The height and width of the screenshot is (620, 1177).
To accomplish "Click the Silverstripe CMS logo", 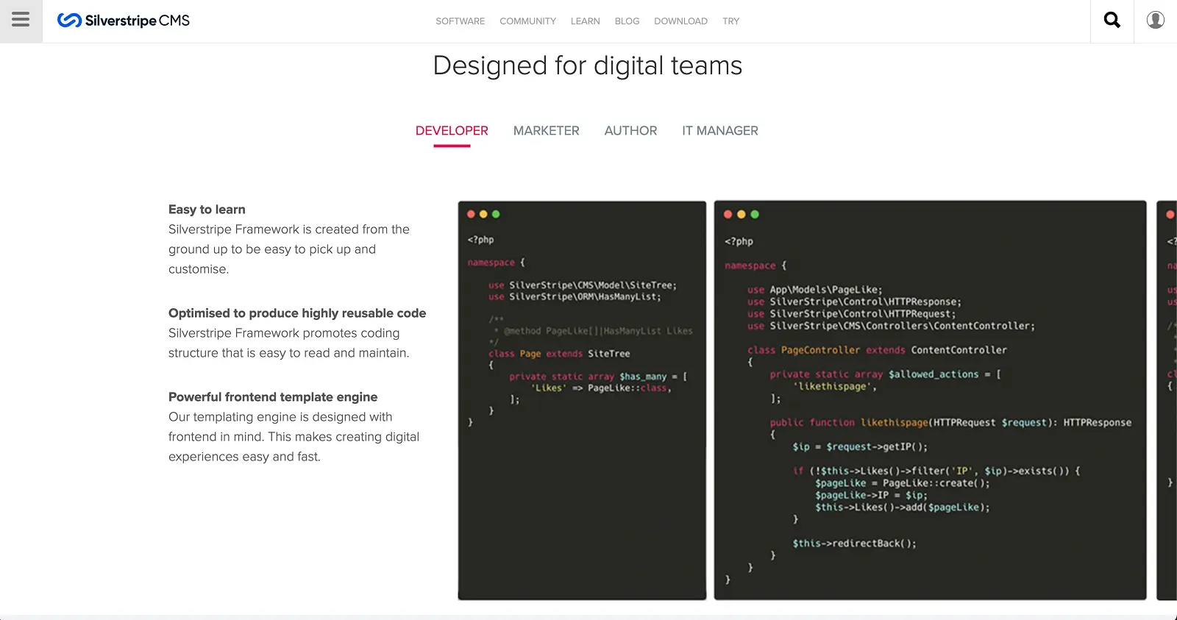I will pyautogui.click(x=124, y=21).
